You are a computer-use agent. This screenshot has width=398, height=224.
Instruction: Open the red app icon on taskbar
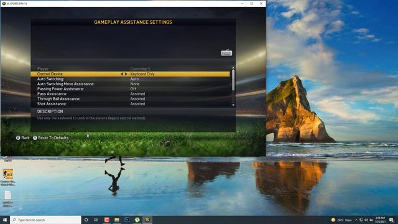(x=106, y=220)
